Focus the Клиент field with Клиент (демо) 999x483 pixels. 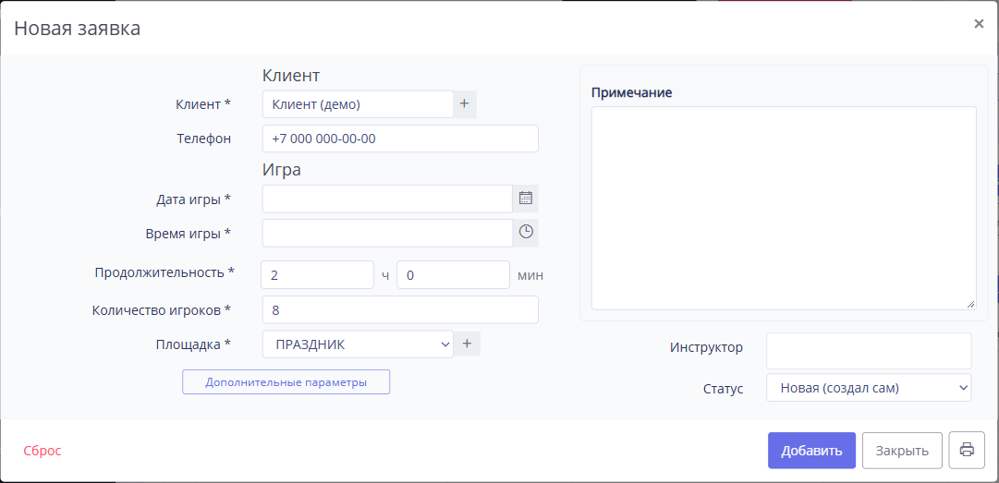tap(358, 104)
